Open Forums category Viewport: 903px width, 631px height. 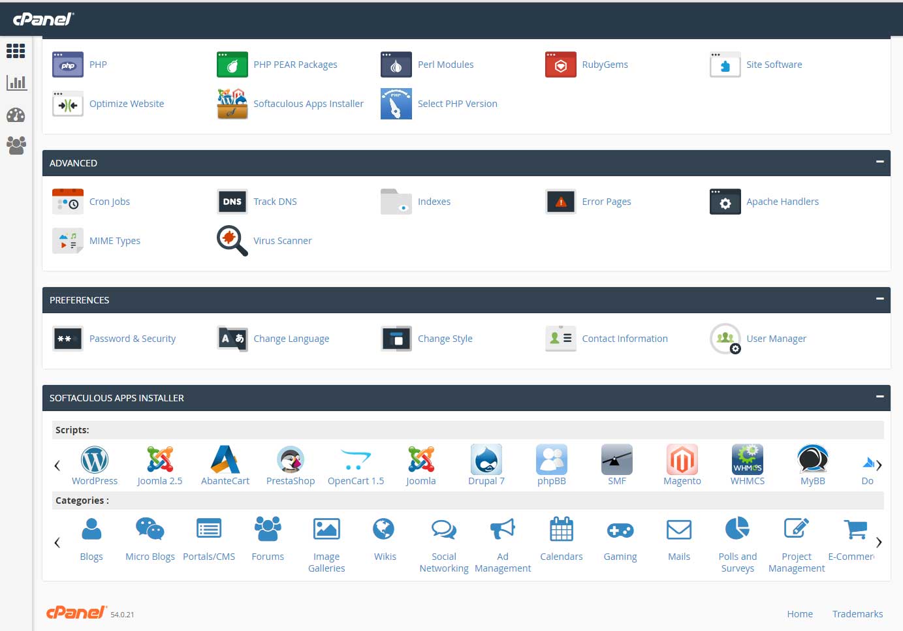click(268, 538)
